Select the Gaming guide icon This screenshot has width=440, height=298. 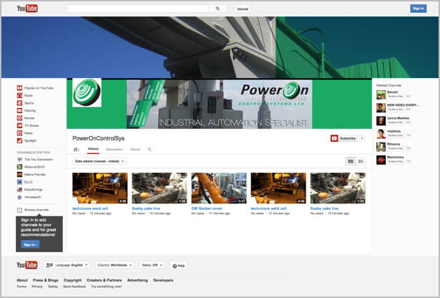point(19,110)
